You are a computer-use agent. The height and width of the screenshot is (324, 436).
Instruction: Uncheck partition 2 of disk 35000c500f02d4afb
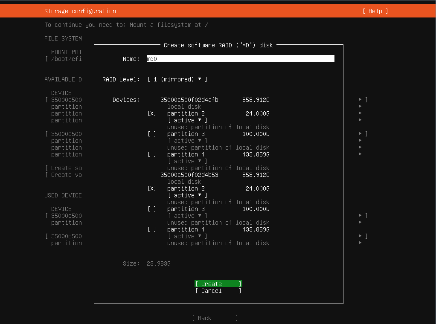click(x=151, y=113)
